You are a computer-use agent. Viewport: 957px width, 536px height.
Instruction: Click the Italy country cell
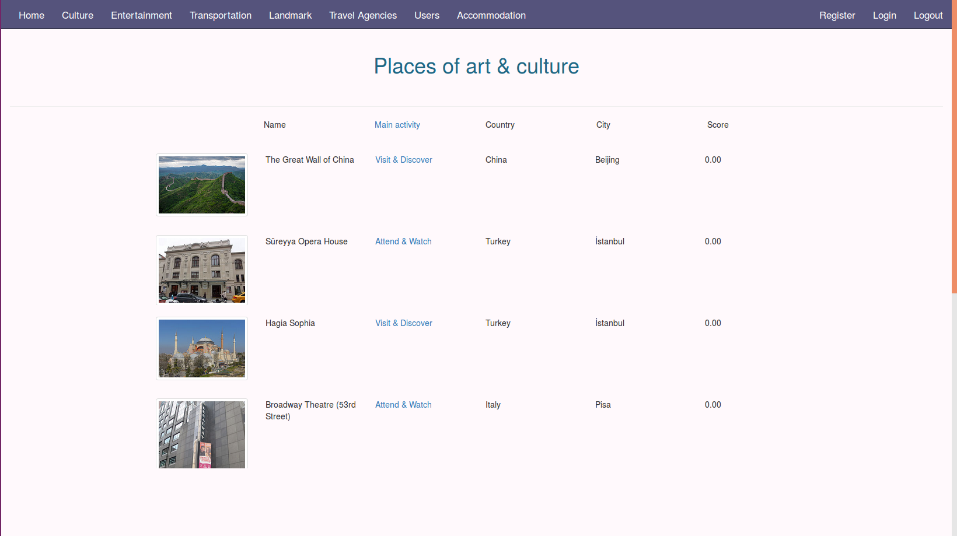tap(493, 405)
